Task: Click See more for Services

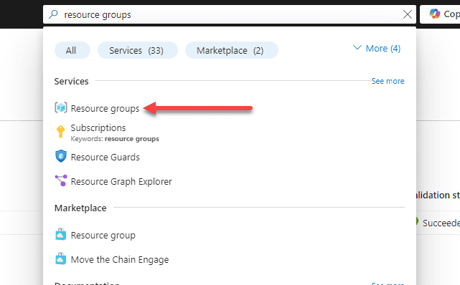Action: point(388,81)
